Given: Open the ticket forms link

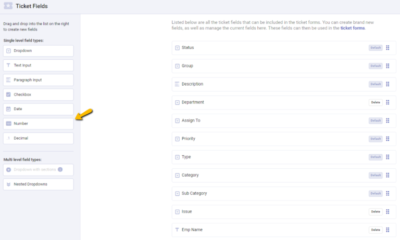Looking at the screenshot, I should 353,28.
